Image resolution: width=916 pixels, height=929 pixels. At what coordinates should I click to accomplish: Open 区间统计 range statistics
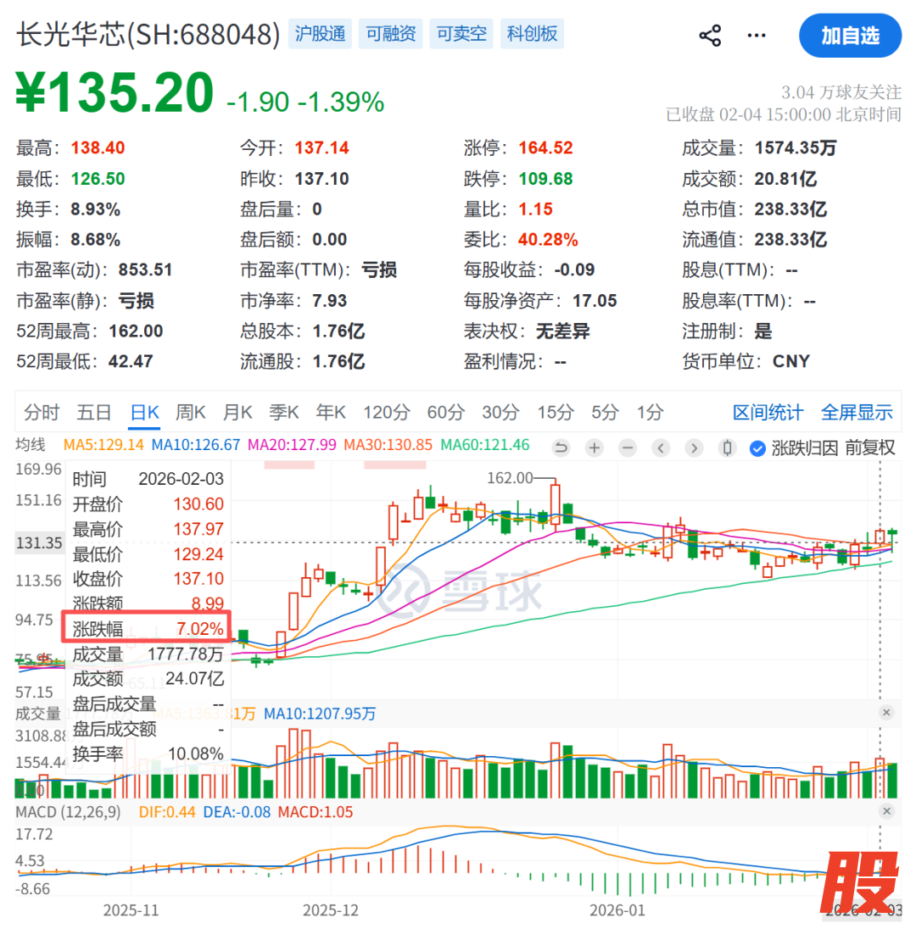[768, 413]
